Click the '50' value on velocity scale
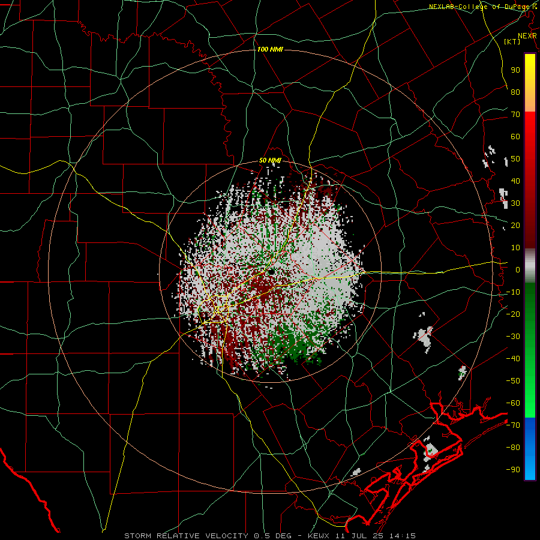Viewport: 540px width, 540px height. coord(515,159)
